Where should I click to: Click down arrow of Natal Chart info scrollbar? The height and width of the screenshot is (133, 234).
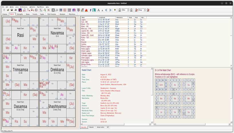pos(152,122)
